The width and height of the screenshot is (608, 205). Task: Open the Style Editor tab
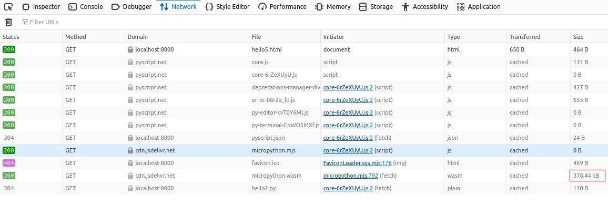pos(227,7)
